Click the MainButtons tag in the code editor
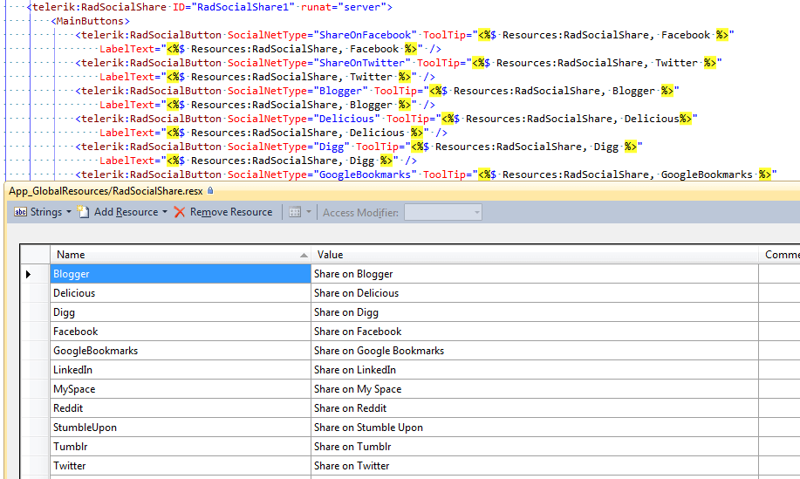 pos(90,21)
